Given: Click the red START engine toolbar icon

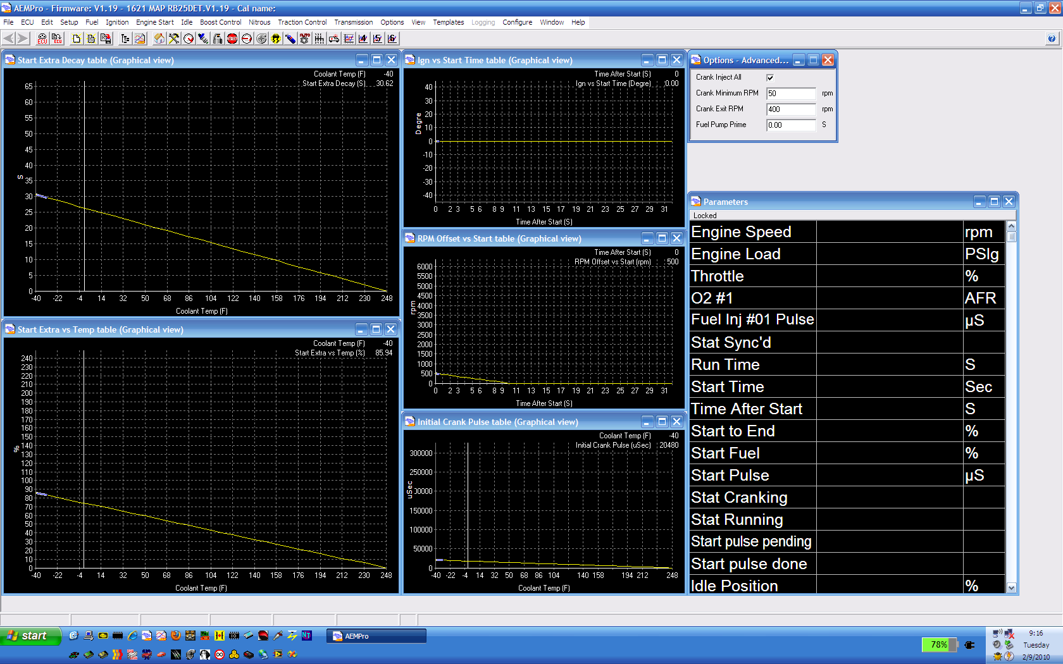Looking at the screenshot, I should [232, 39].
